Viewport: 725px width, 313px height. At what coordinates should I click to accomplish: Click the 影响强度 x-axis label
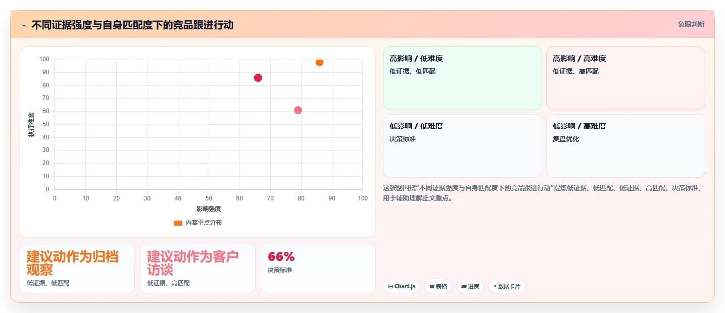click(x=209, y=208)
